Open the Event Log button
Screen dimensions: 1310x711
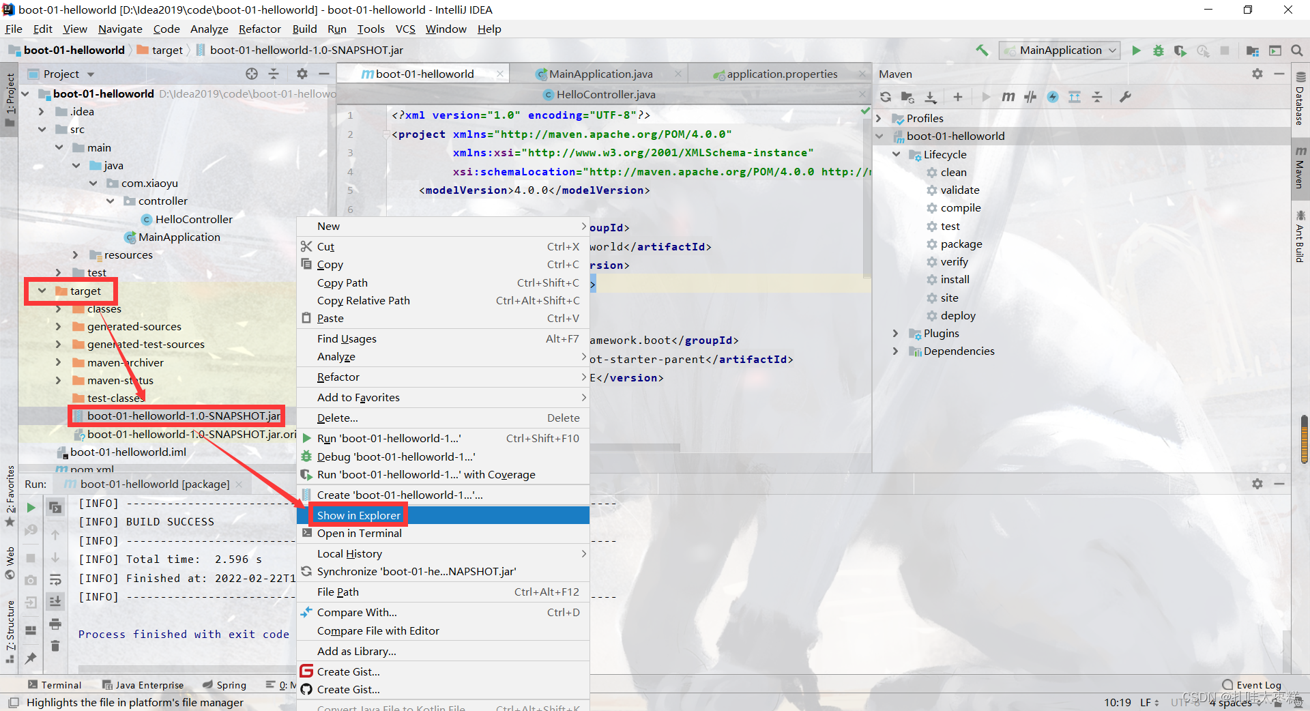pyautogui.click(x=1251, y=684)
